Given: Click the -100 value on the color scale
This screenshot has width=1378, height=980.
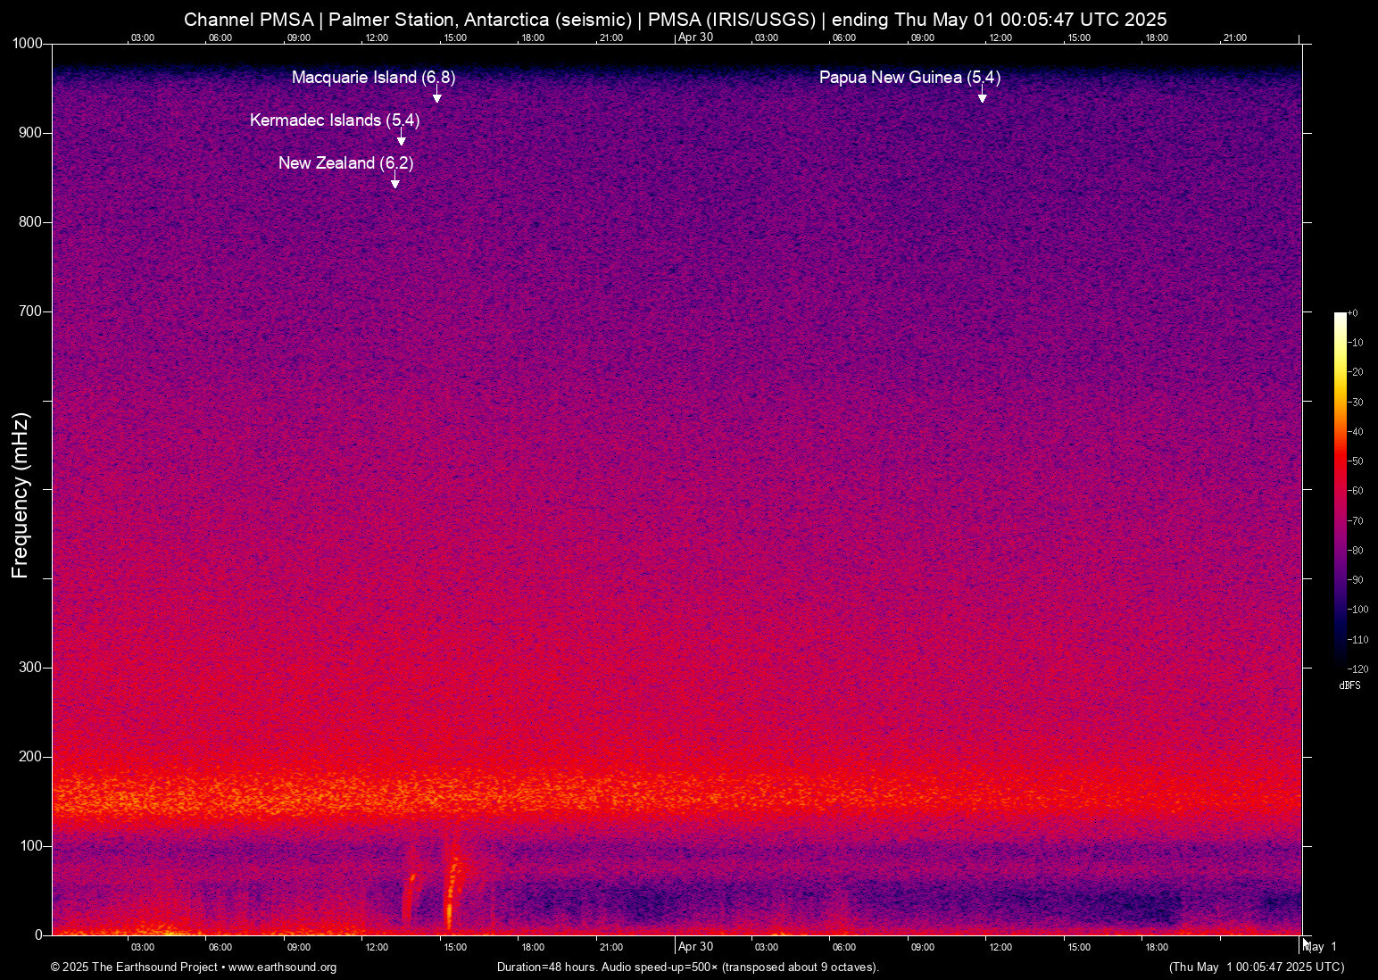Looking at the screenshot, I should click(x=1358, y=610).
